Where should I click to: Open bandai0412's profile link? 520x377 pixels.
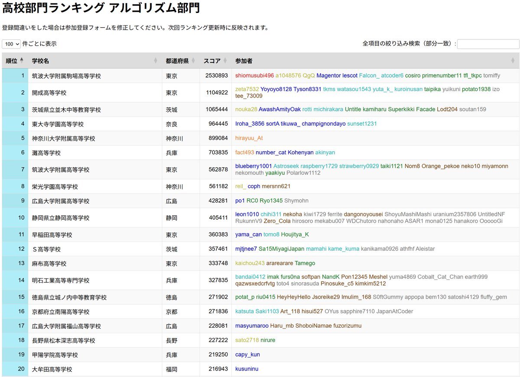(x=250, y=276)
